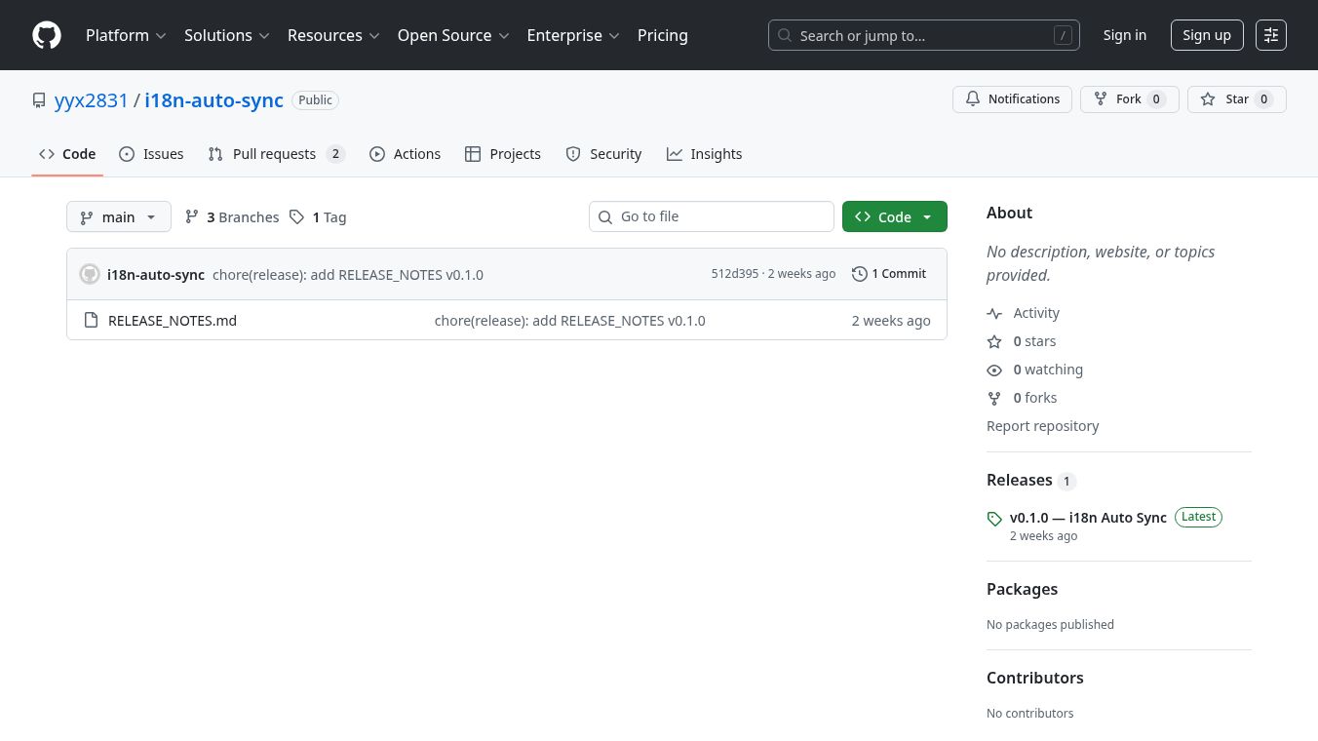Image resolution: width=1318 pixels, height=741 pixels.
Task: Open the v0.1.0 — i18n Auto Sync release
Action: tap(1087, 518)
